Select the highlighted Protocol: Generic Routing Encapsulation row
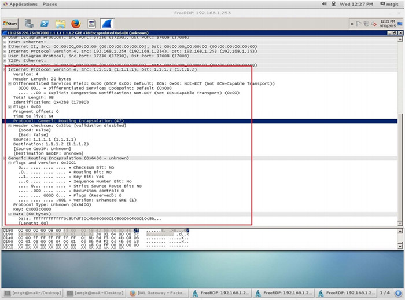 pos(200,121)
